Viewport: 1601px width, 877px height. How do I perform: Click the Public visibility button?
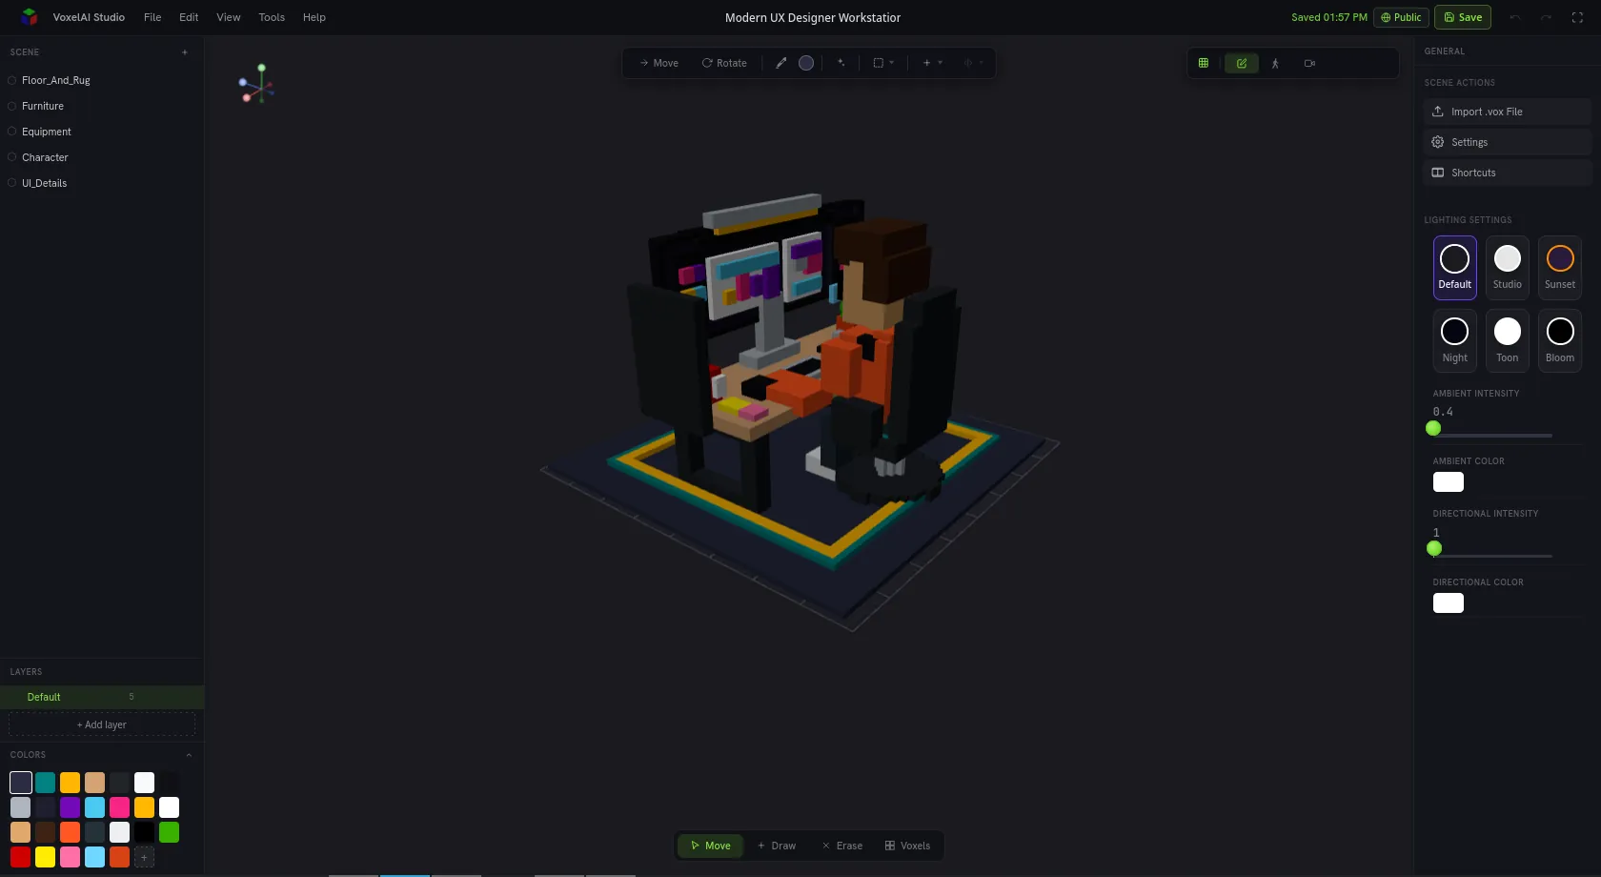pos(1401,17)
